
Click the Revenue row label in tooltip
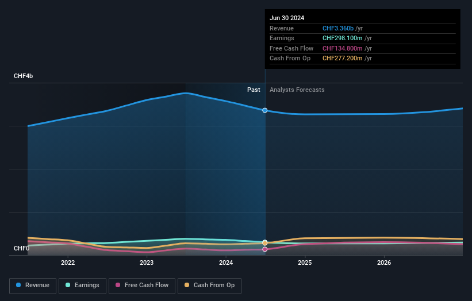tap(282, 28)
